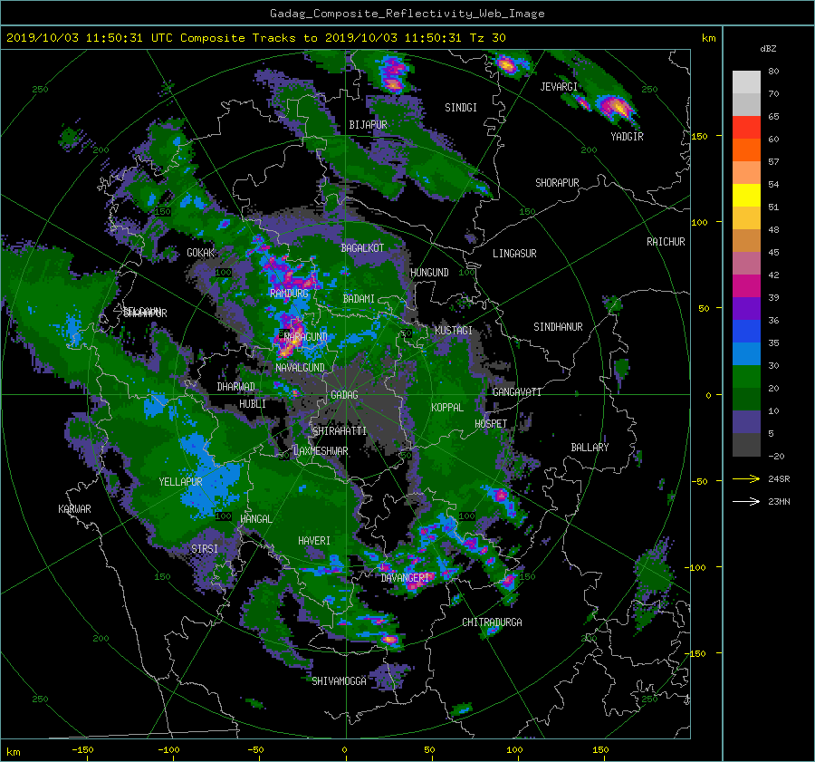This screenshot has height=762, width=815.
Task: Click the HUNGUND label
Action: click(429, 273)
